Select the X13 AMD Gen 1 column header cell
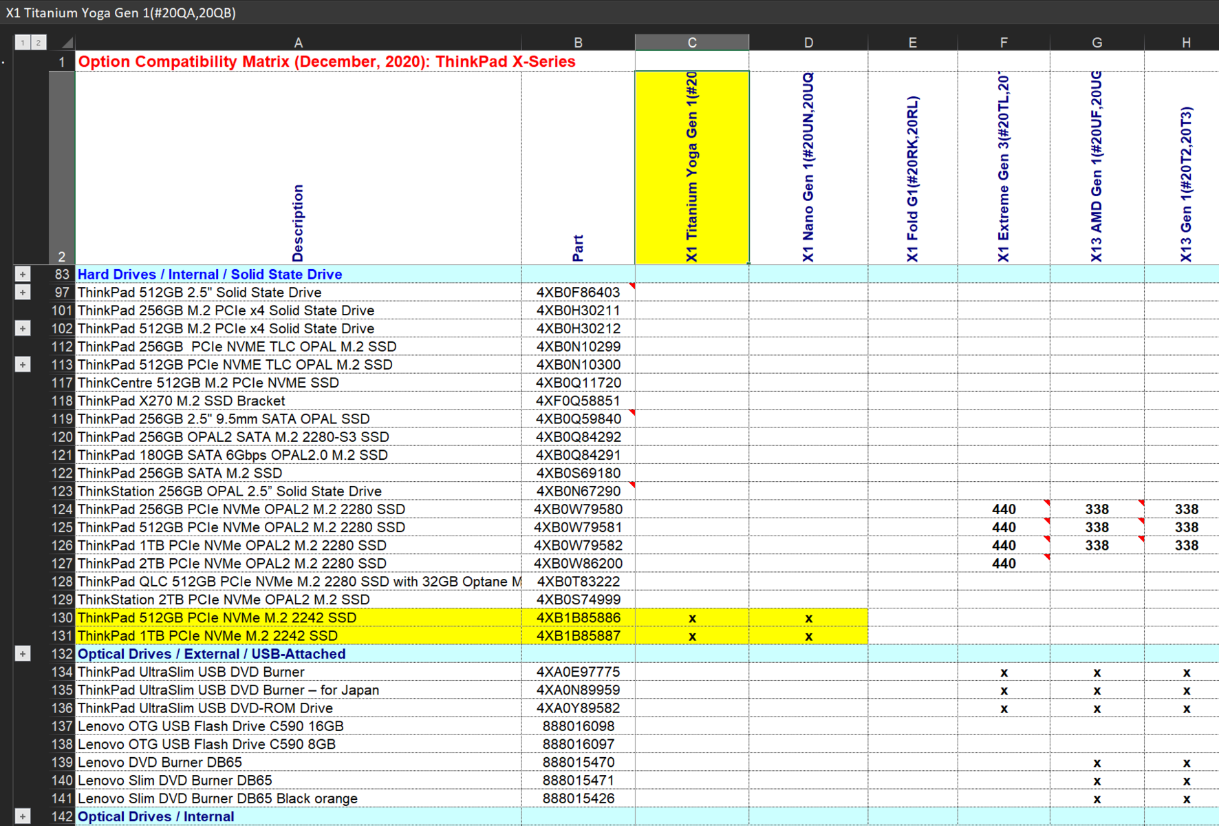The width and height of the screenshot is (1219, 826). pos(1097,168)
